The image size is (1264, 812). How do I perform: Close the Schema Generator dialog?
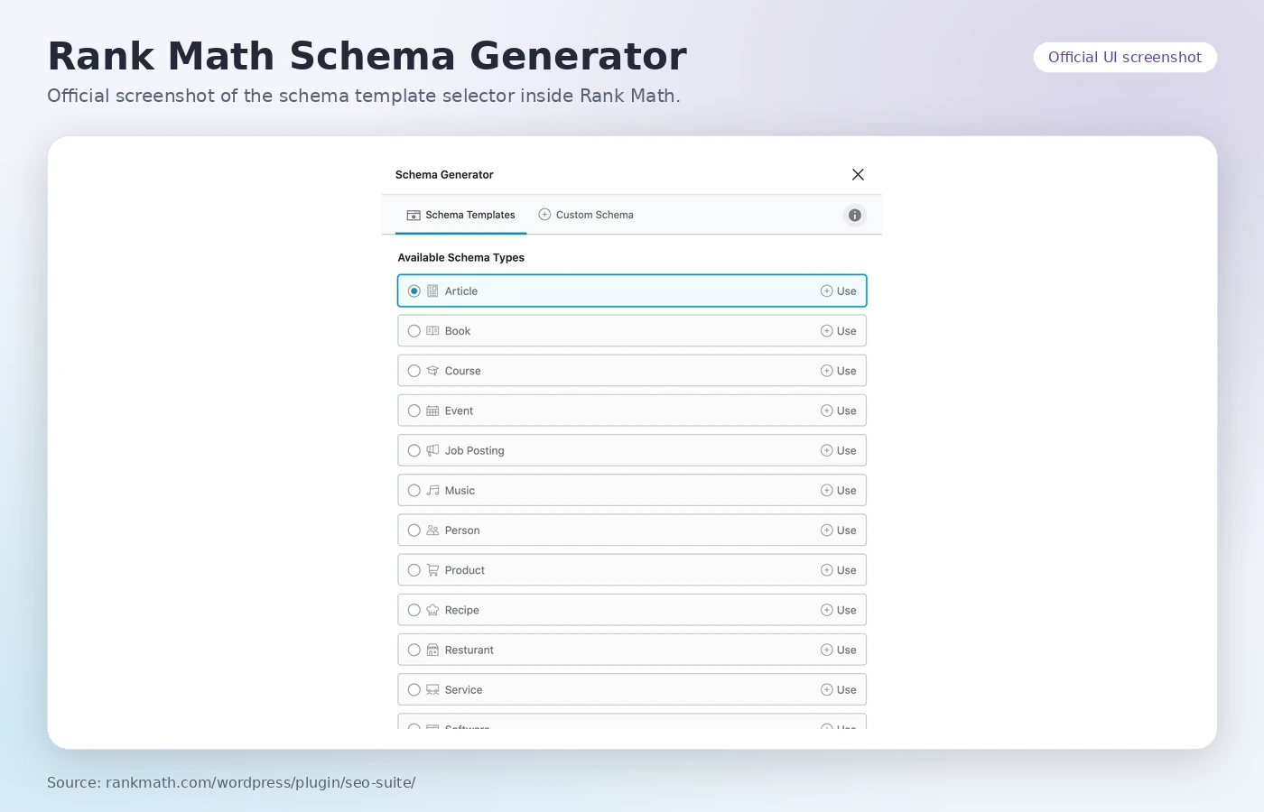coord(858,174)
